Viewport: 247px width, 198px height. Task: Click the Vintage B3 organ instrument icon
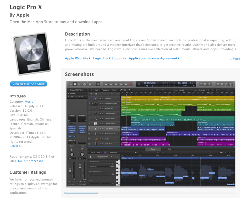pyautogui.click(x=96, y=108)
